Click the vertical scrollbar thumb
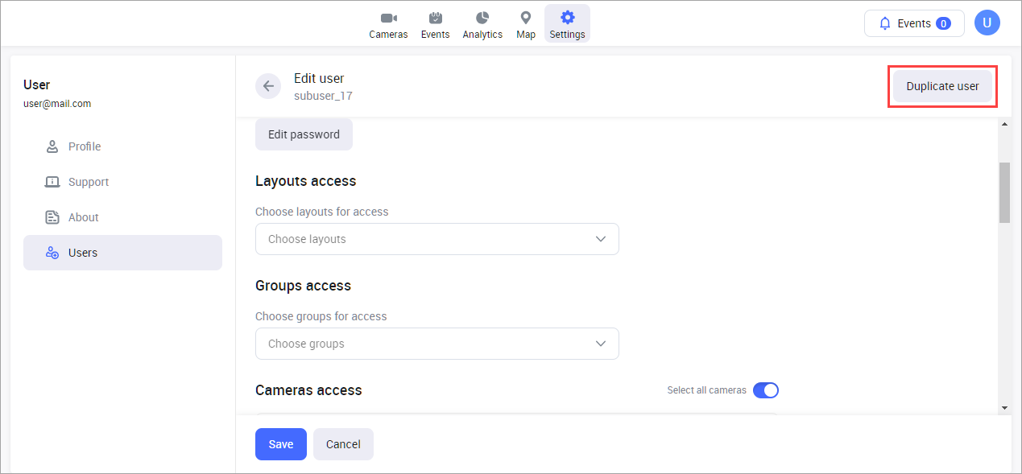 [x=1004, y=192]
